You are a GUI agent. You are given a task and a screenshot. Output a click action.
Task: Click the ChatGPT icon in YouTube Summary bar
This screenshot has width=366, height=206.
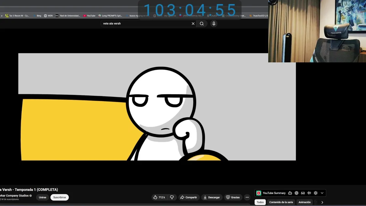[x=297, y=193]
